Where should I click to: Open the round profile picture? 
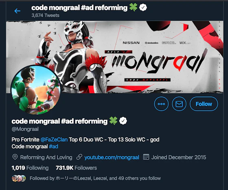tap(36, 90)
